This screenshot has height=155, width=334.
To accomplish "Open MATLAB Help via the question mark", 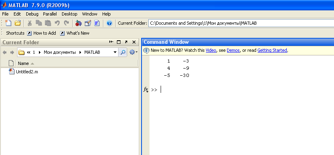I will coord(109,23).
